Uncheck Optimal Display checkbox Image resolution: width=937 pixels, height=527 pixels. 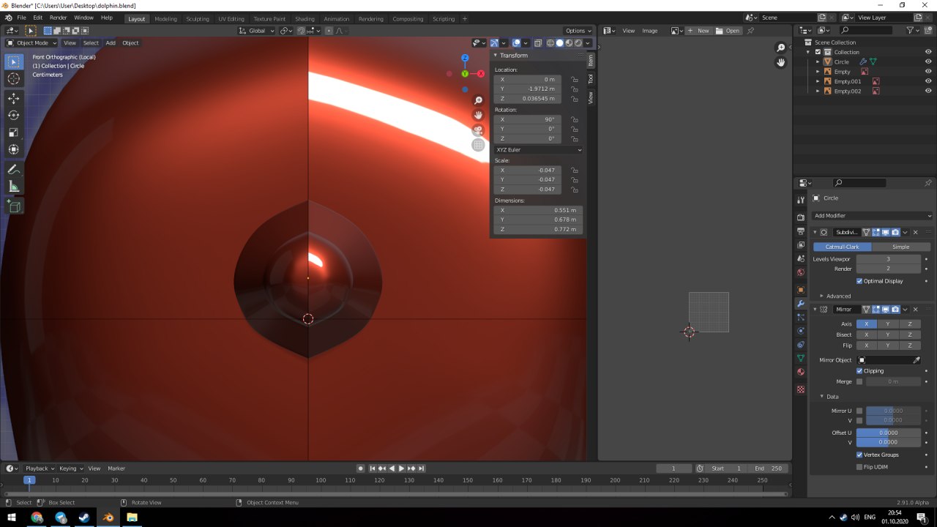[x=859, y=281]
